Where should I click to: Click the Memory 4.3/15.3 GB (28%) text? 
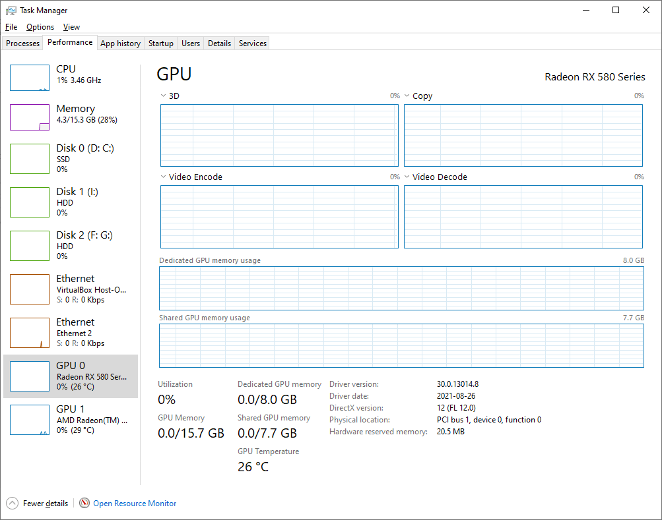click(87, 120)
